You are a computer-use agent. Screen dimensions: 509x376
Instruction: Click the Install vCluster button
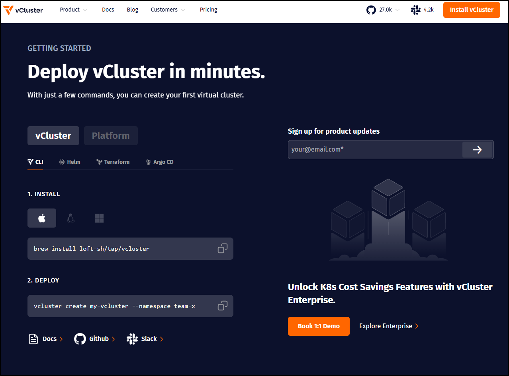(472, 10)
